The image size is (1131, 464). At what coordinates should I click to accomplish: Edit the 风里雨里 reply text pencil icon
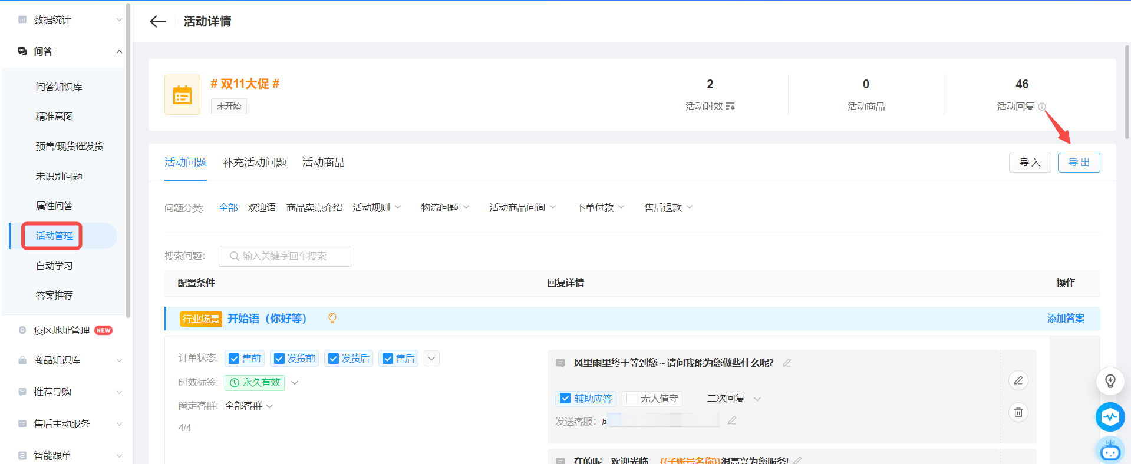tap(787, 363)
